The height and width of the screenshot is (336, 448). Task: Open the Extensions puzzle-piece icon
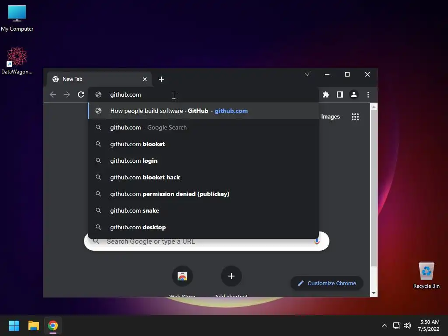coord(325,94)
